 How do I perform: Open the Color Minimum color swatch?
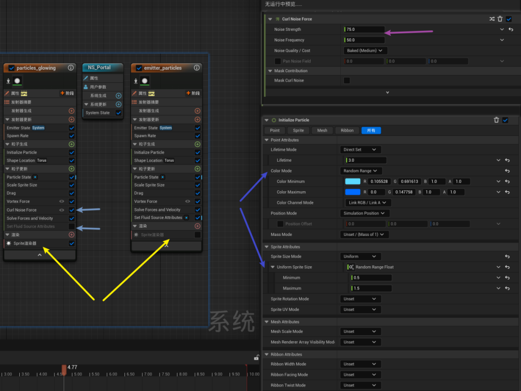pos(353,182)
